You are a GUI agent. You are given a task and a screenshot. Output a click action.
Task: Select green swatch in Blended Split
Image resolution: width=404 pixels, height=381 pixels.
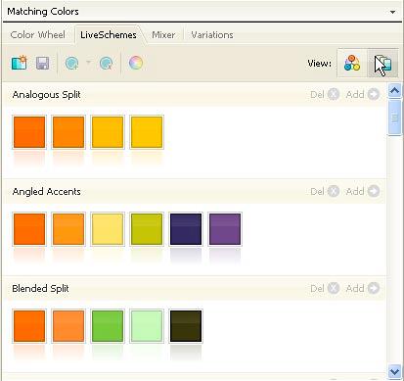[x=108, y=326]
